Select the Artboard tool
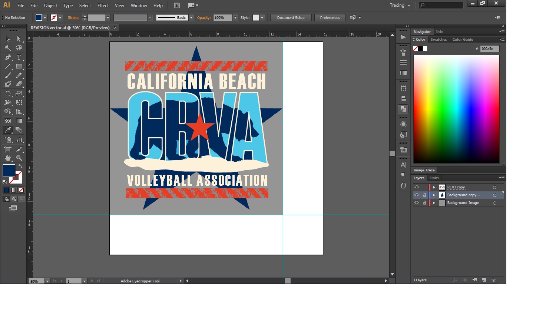 [8, 149]
